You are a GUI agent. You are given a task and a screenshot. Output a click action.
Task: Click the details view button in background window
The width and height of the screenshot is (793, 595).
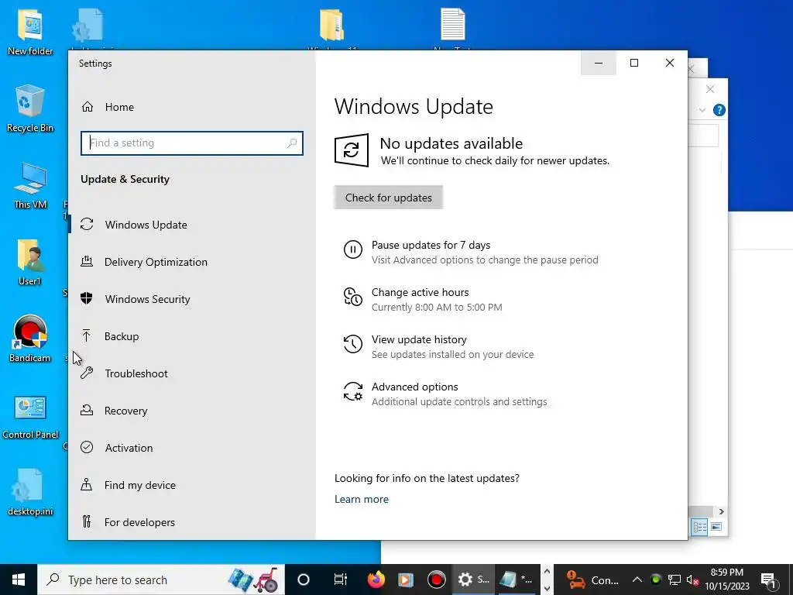(699, 527)
